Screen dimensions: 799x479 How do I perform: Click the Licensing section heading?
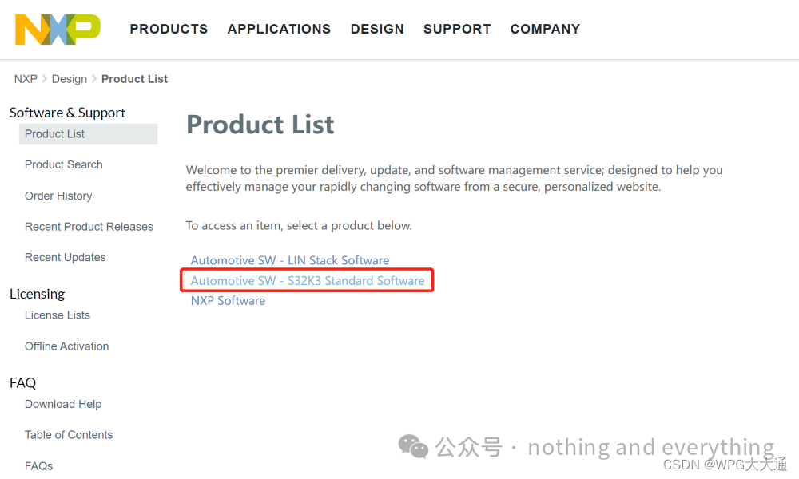[38, 295]
